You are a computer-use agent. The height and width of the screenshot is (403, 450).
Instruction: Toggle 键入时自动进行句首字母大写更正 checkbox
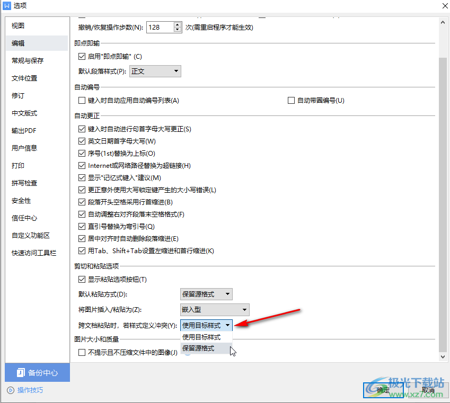[82, 129]
